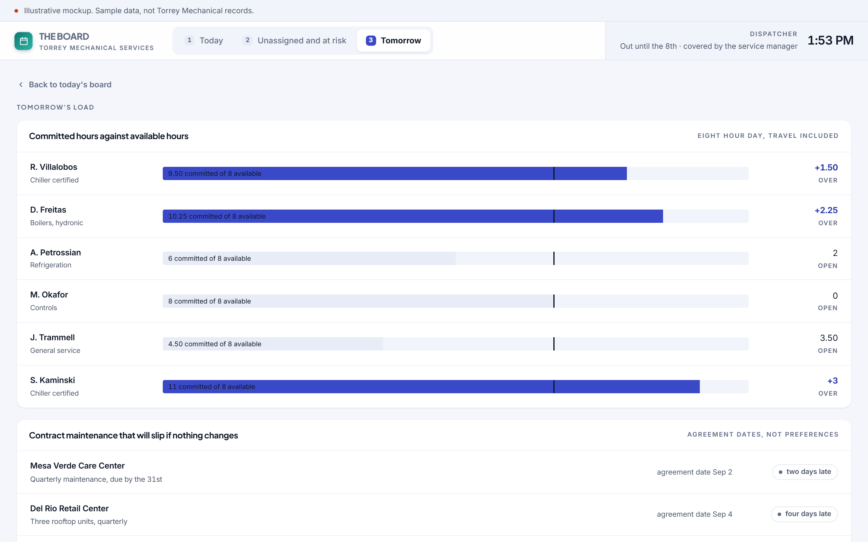Open Del Rio Retail Center row

434,514
